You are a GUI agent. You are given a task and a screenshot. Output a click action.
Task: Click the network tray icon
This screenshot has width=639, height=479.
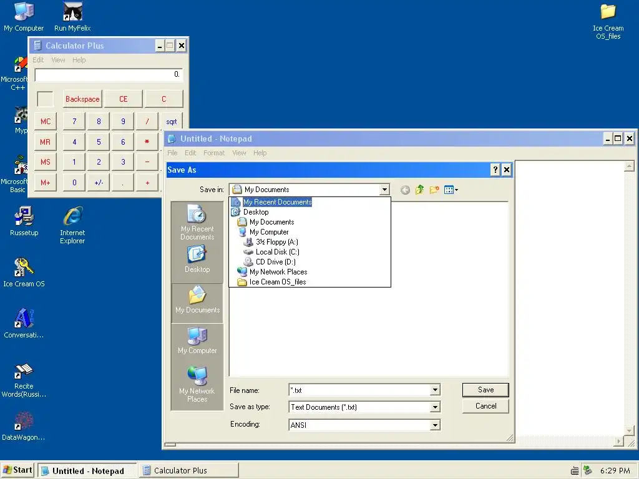(x=587, y=470)
